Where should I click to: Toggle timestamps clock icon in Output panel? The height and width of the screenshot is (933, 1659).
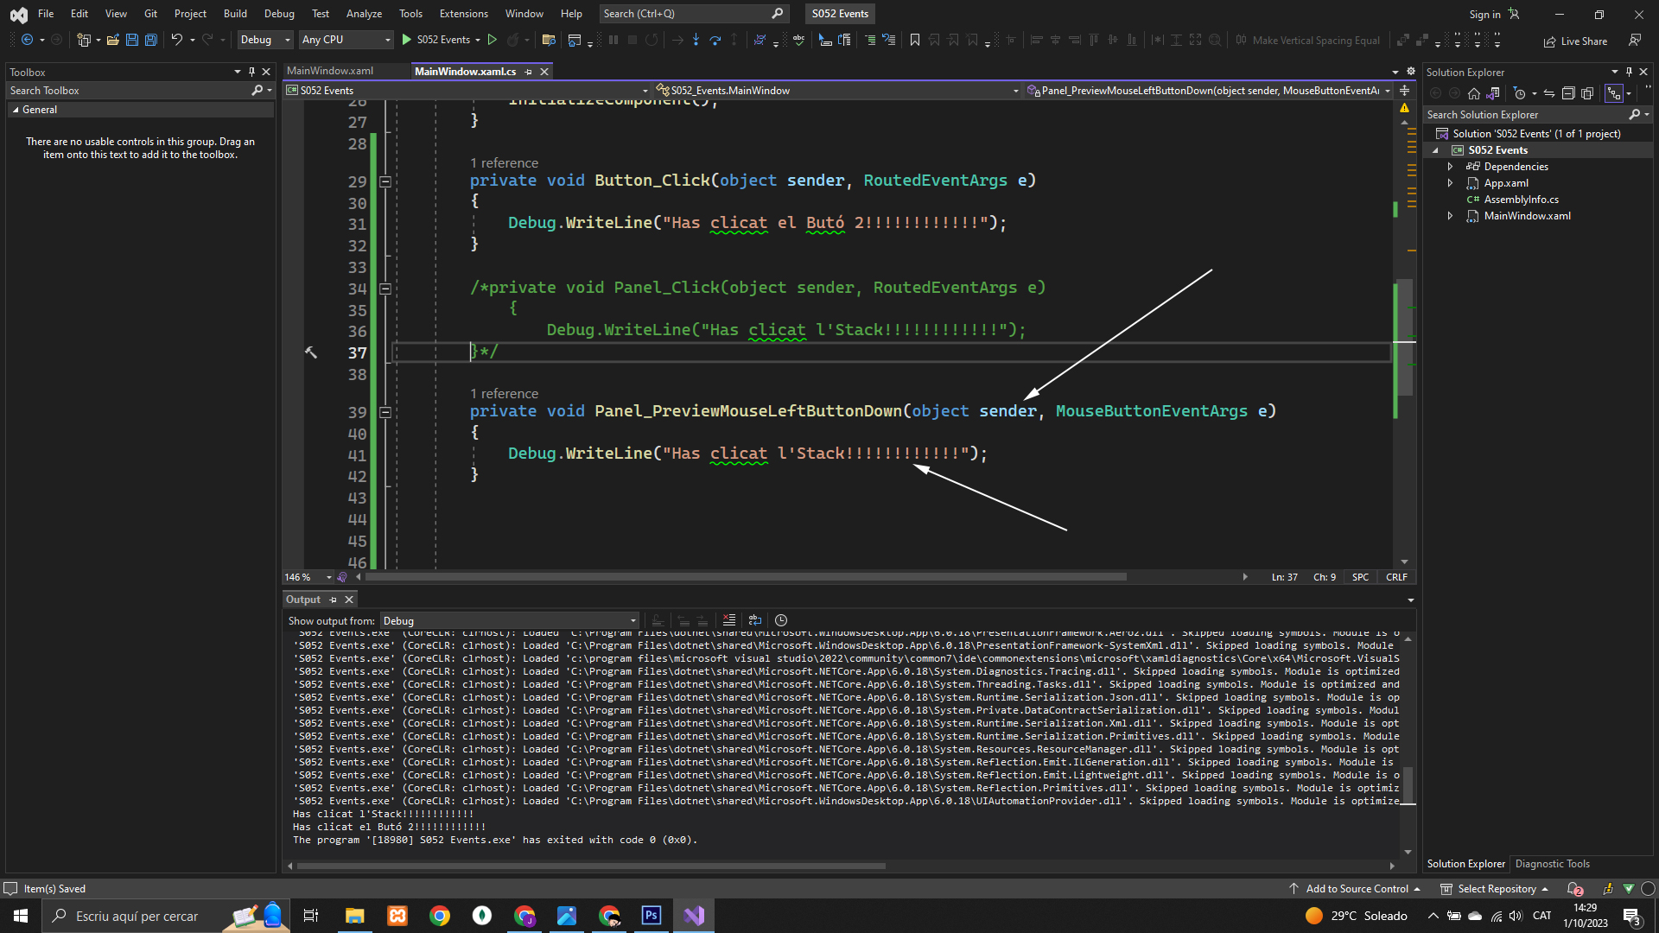781,620
